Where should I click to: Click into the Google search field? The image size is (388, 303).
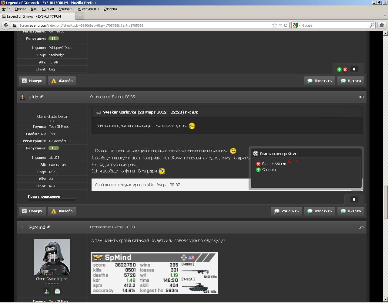335,26
